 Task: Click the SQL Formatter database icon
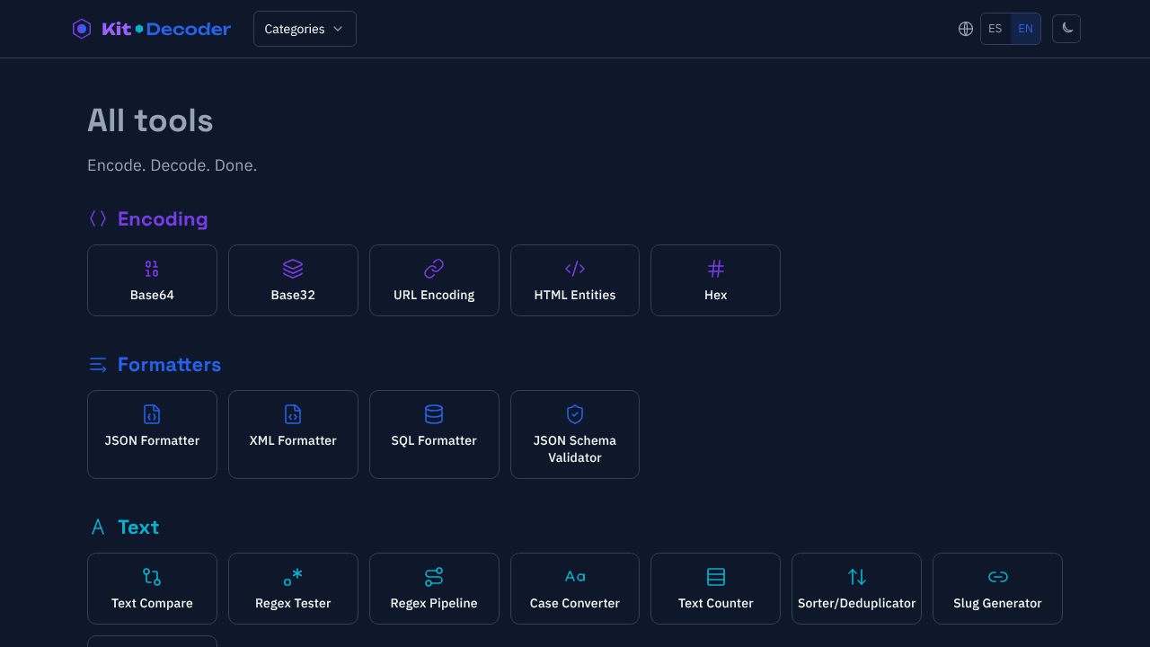434,414
